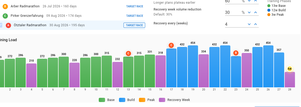This screenshot has width=301, height=107.
Task: Click the red A priority badge for Ötztaler Radmarathon
Action: pos(8,25)
